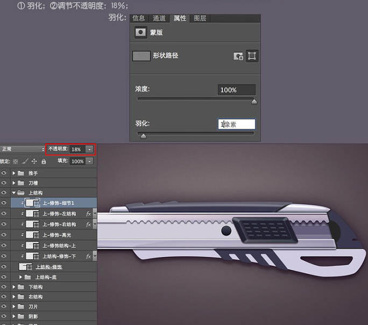Collapse the 上结构 group triangle
368x325 pixels.
14,193
